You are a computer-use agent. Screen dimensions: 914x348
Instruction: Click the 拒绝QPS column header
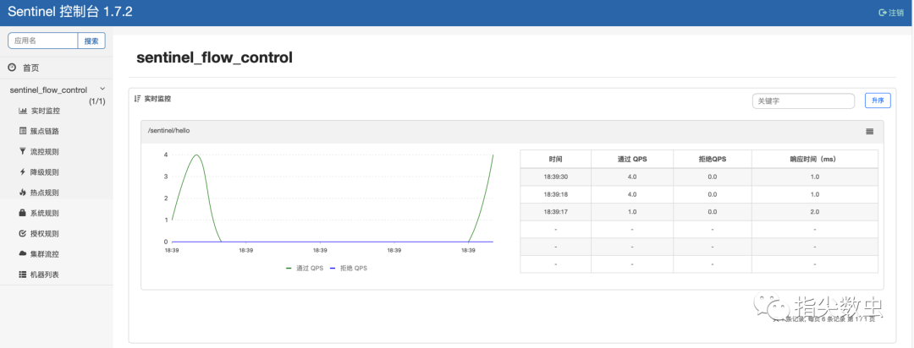tap(713, 159)
